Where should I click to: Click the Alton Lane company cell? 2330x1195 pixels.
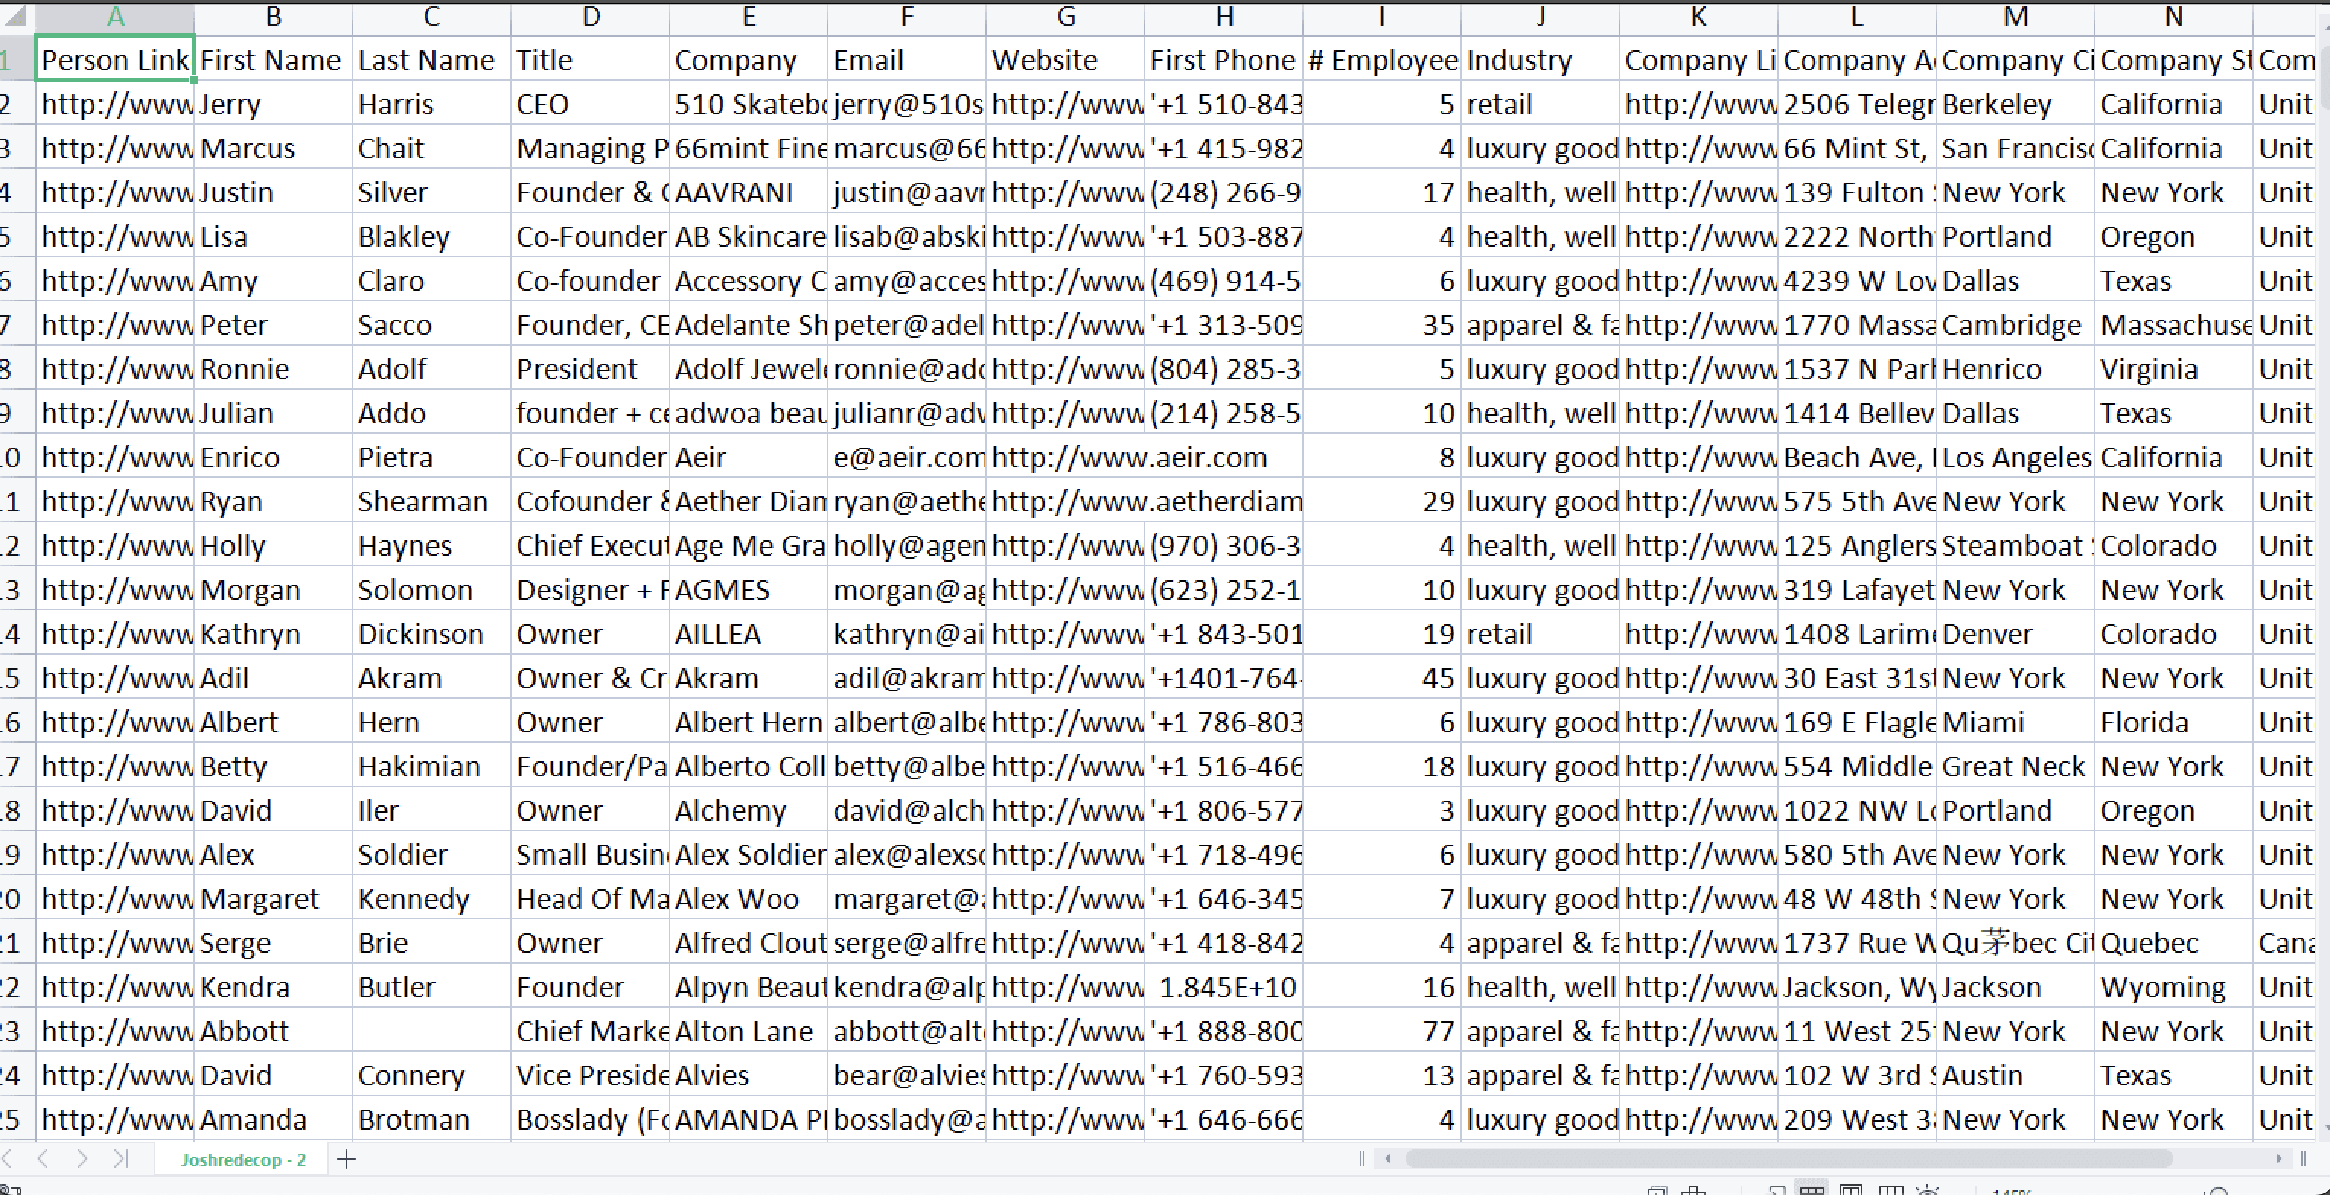point(748,1031)
